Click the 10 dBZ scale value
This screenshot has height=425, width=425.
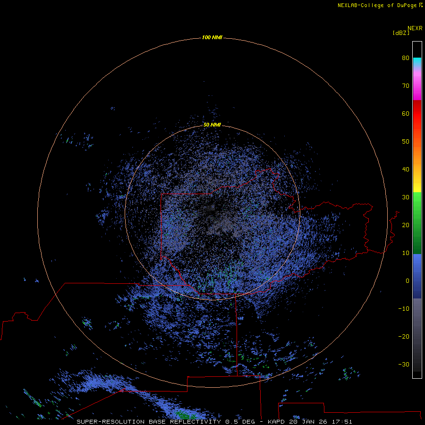click(x=406, y=253)
